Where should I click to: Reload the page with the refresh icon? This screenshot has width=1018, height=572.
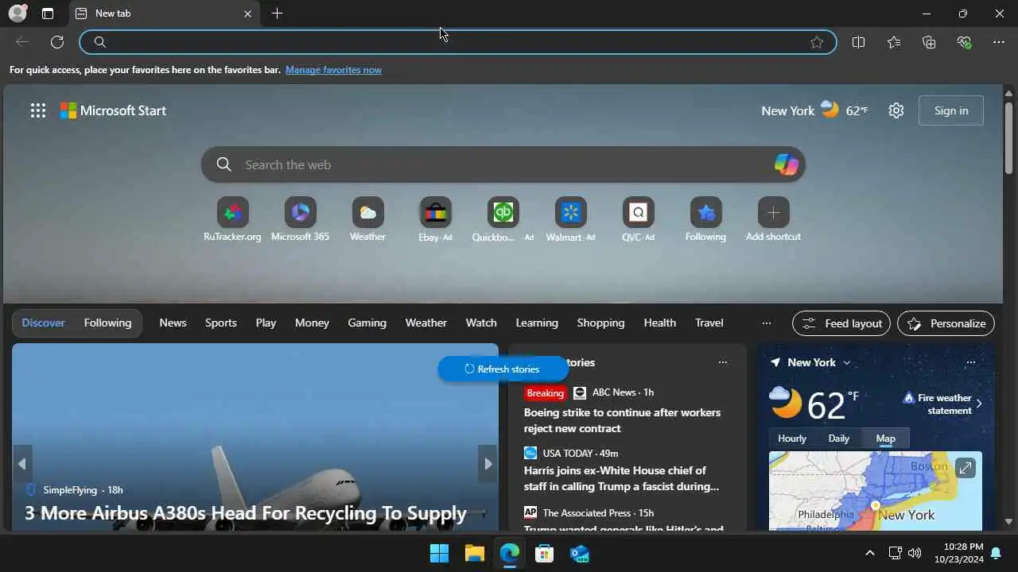point(57,42)
